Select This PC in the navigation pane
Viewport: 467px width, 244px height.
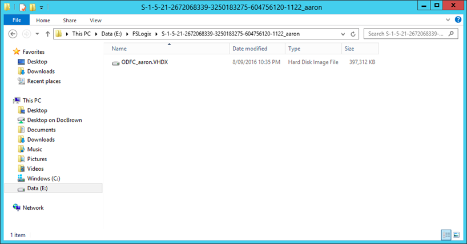tap(31, 101)
